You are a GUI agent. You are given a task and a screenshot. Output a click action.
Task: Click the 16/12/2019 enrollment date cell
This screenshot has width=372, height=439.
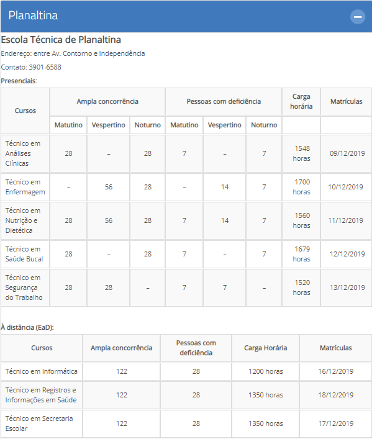coord(335,371)
